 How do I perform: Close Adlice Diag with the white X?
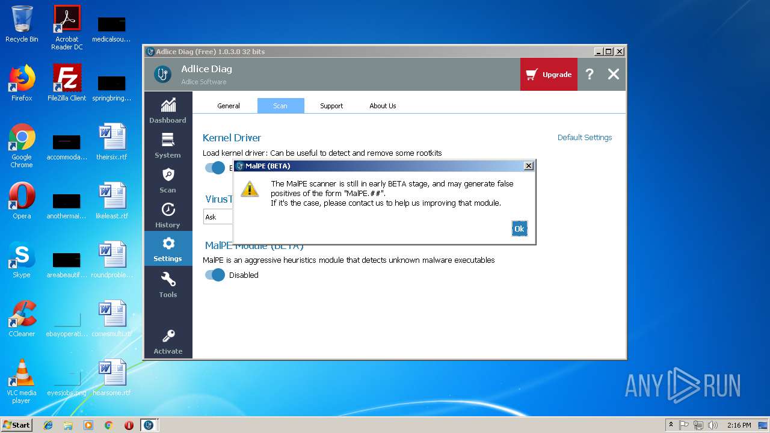(613, 74)
